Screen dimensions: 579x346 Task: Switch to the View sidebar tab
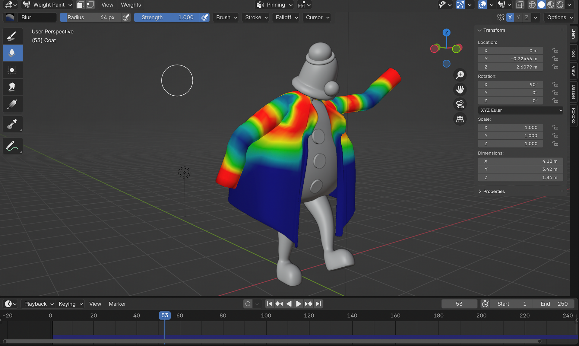(x=574, y=71)
